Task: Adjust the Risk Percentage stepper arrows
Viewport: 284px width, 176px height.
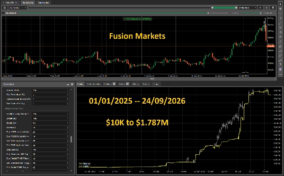Action: tap(68, 95)
